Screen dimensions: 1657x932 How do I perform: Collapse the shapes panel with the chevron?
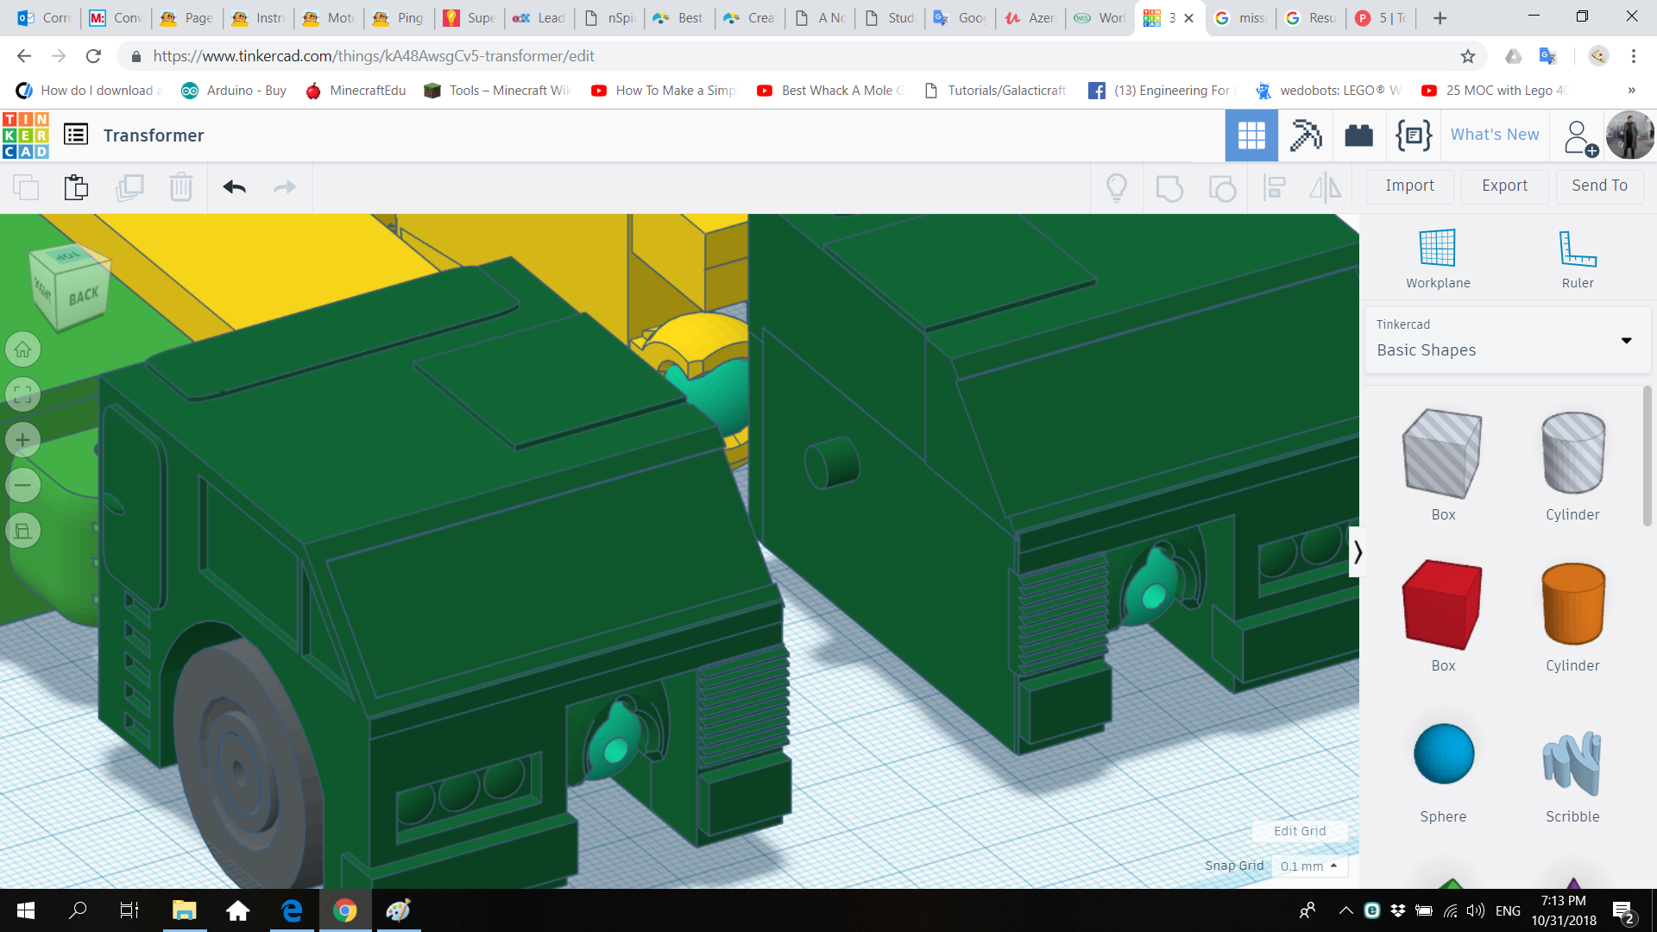point(1358,551)
